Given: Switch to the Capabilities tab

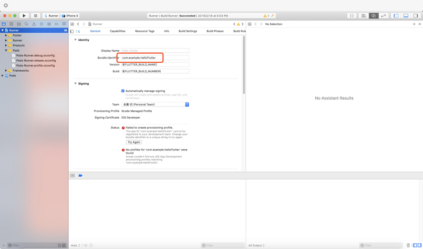Looking at the screenshot, I should [x=117, y=31].
